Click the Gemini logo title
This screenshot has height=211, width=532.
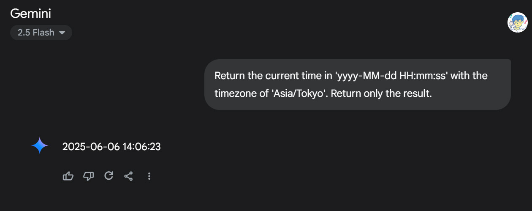pos(30,14)
